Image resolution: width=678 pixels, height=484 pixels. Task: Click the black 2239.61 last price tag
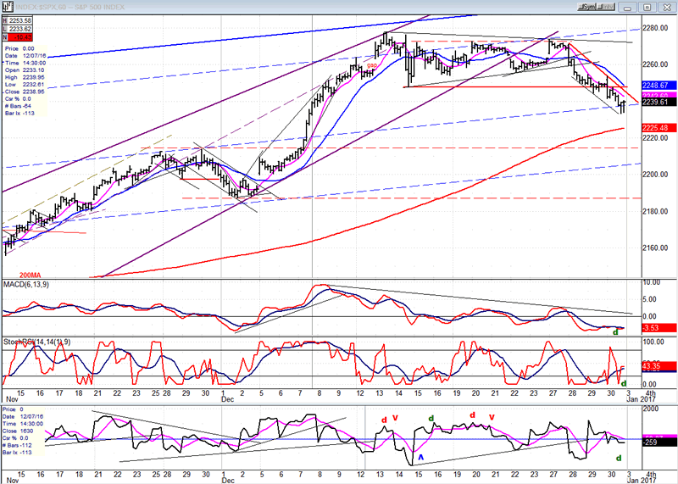658,102
